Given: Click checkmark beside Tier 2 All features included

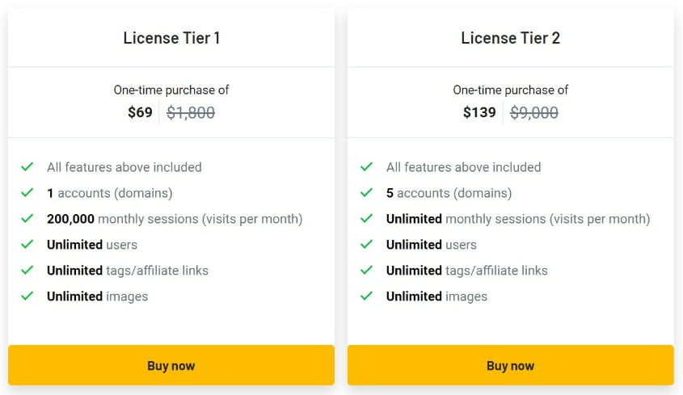Looking at the screenshot, I should pos(367,167).
